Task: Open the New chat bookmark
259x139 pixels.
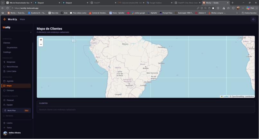Action: point(53,13)
